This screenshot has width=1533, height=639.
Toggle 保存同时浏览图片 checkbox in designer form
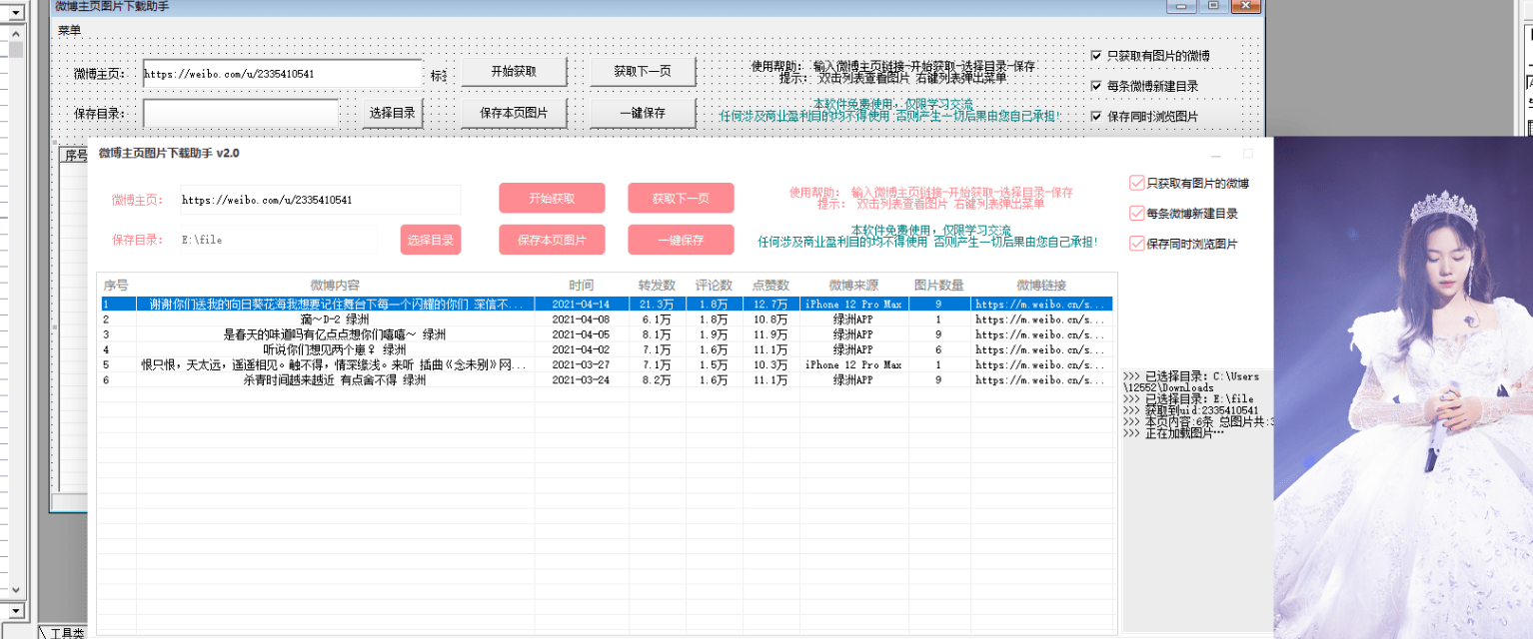coord(1097,116)
